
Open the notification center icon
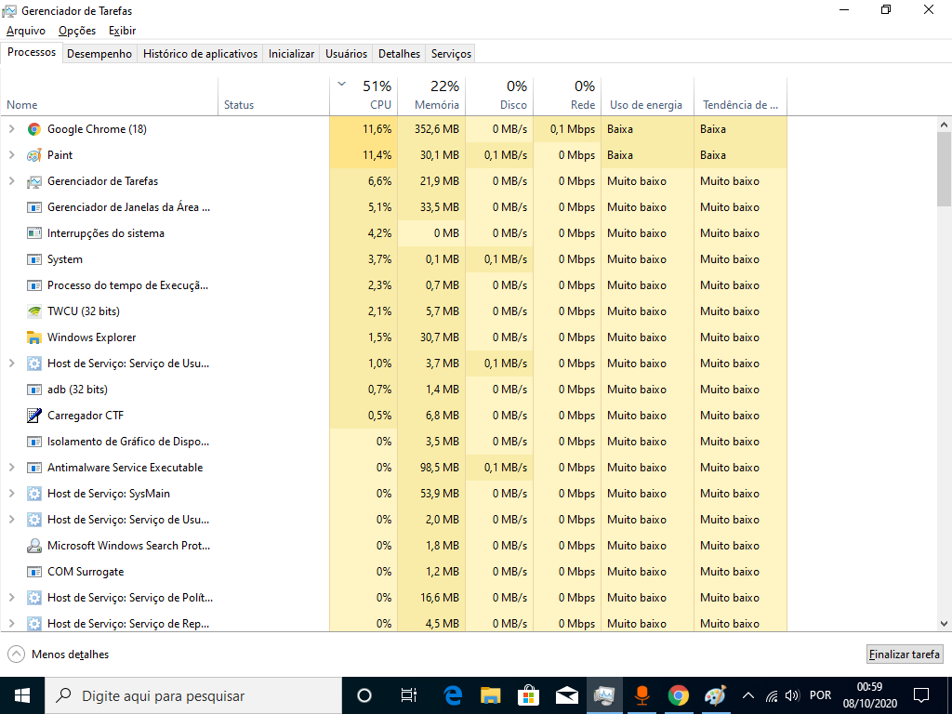921,695
